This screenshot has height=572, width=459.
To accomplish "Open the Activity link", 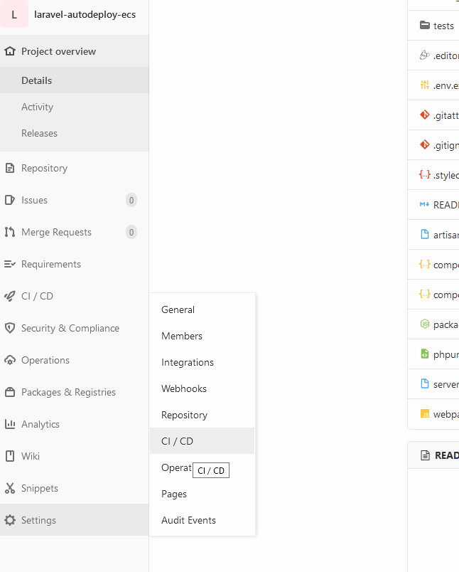I will (x=37, y=107).
